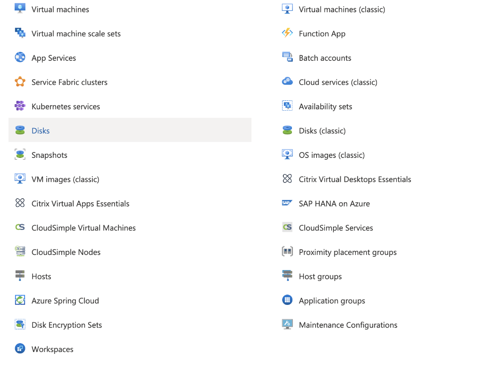Screen dimensions: 483x369
Task: Select Proximity placement groups link
Action: [x=348, y=252]
